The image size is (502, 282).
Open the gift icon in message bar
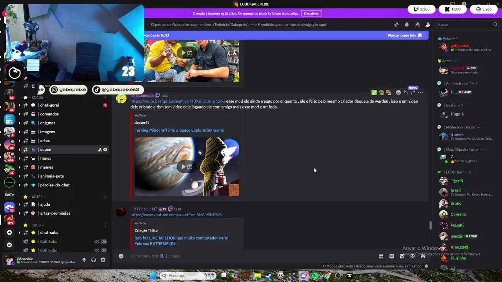point(381,256)
